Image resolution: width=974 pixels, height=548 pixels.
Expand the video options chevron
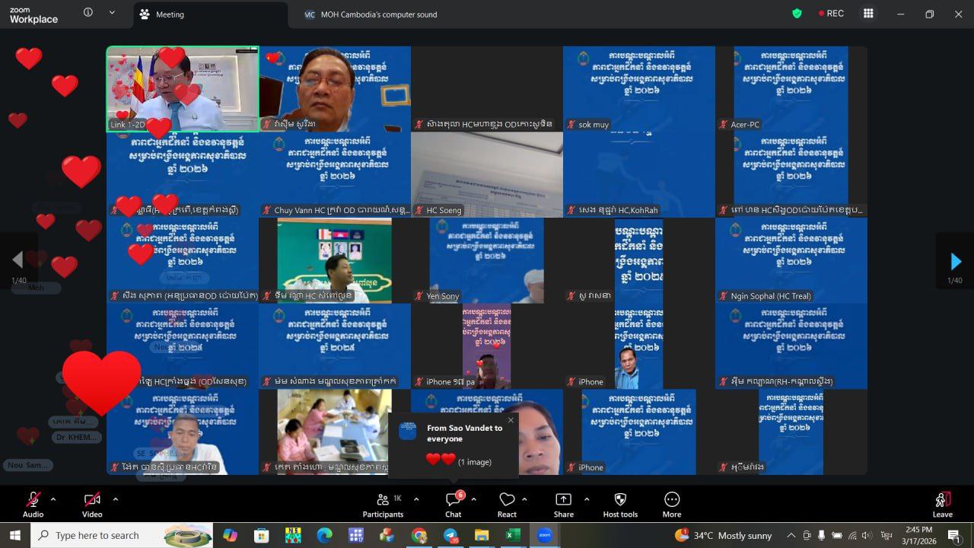(x=116, y=499)
